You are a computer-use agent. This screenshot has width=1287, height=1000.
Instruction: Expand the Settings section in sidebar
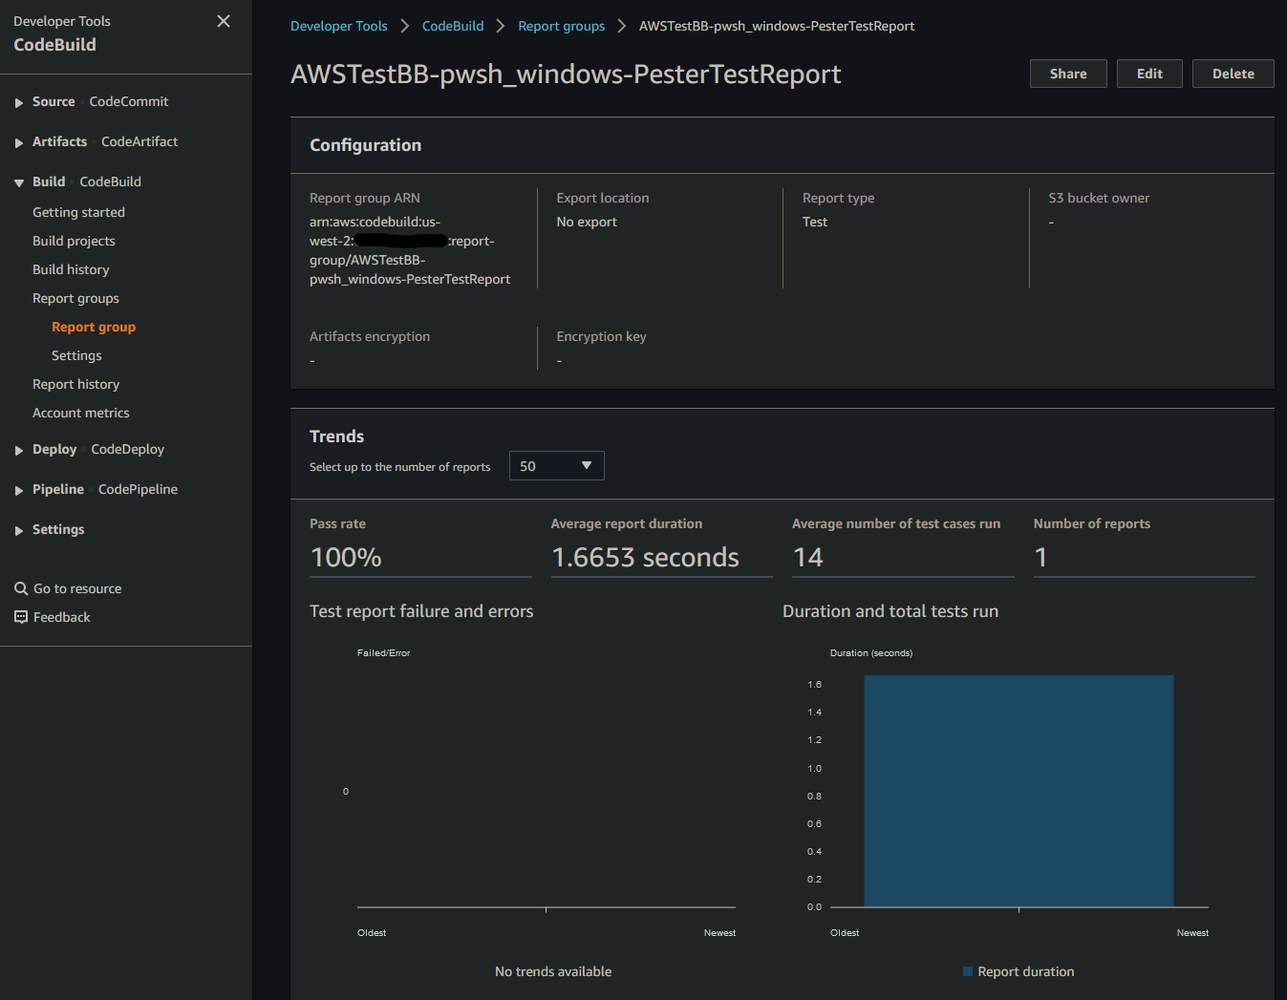(19, 530)
